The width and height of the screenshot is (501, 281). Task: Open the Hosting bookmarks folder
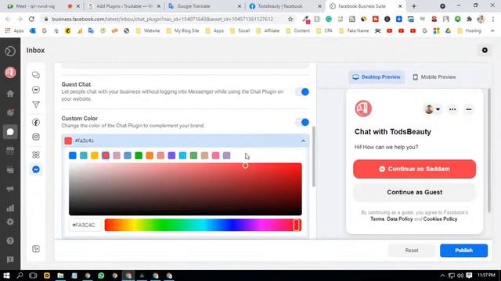[470, 31]
